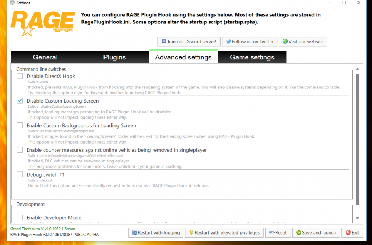Click the scrollbar up arrow
This screenshot has height=245, width=372.
pyautogui.click(x=357, y=69)
